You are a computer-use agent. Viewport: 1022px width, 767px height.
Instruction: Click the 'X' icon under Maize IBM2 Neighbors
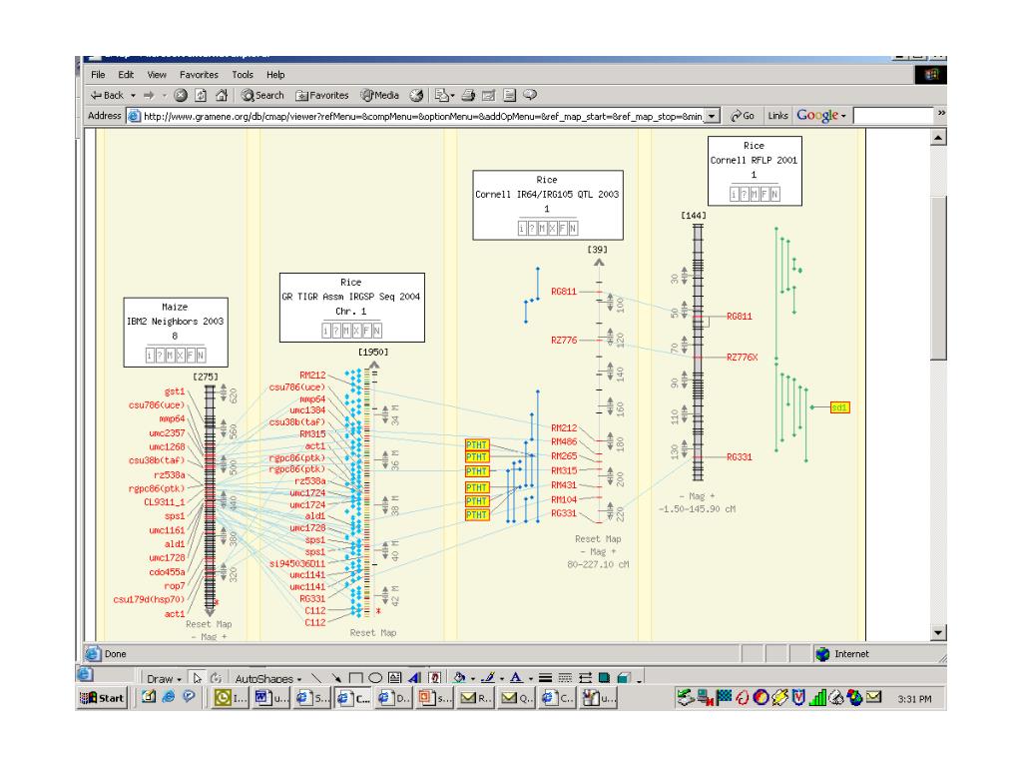[x=180, y=356]
